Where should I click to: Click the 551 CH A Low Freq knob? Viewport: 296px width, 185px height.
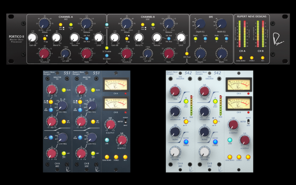(x=62, y=137)
